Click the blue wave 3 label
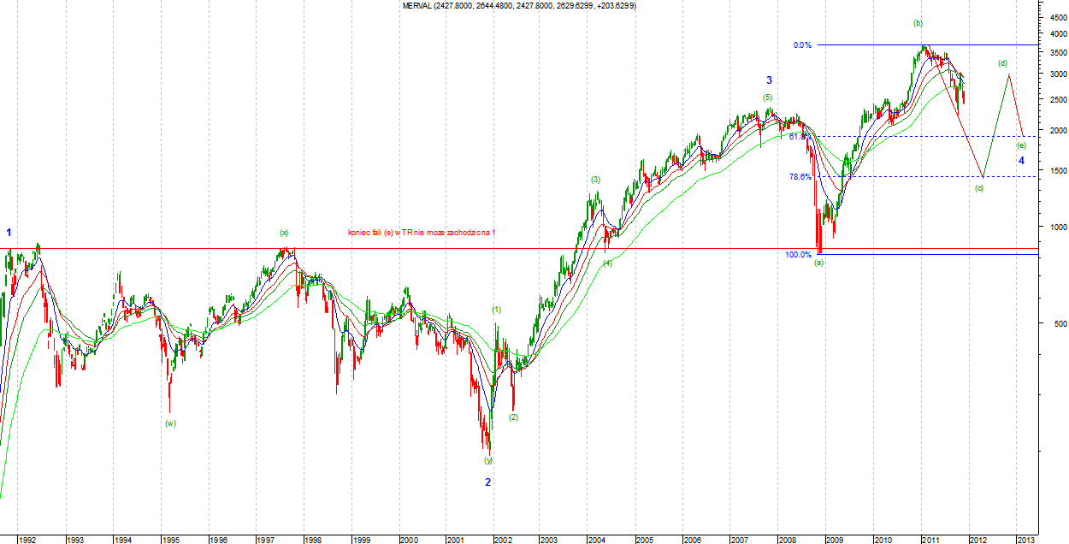The image size is (1069, 544). (x=768, y=80)
